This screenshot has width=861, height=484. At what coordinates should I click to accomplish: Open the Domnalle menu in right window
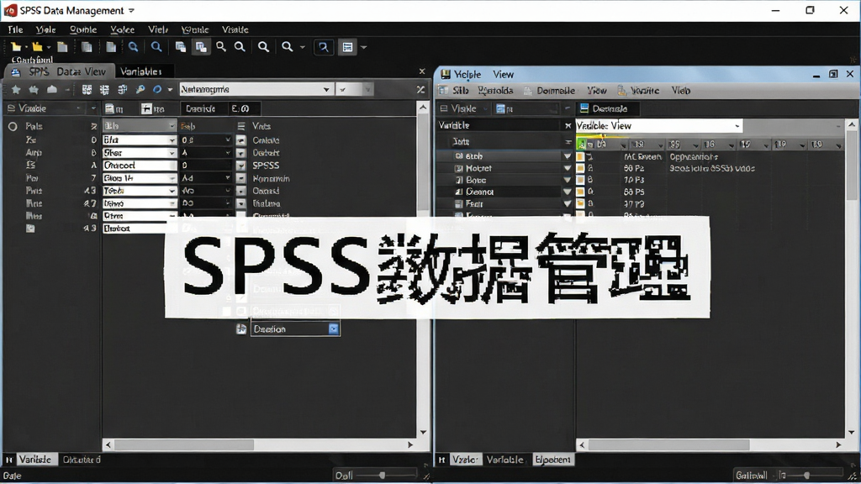click(556, 91)
